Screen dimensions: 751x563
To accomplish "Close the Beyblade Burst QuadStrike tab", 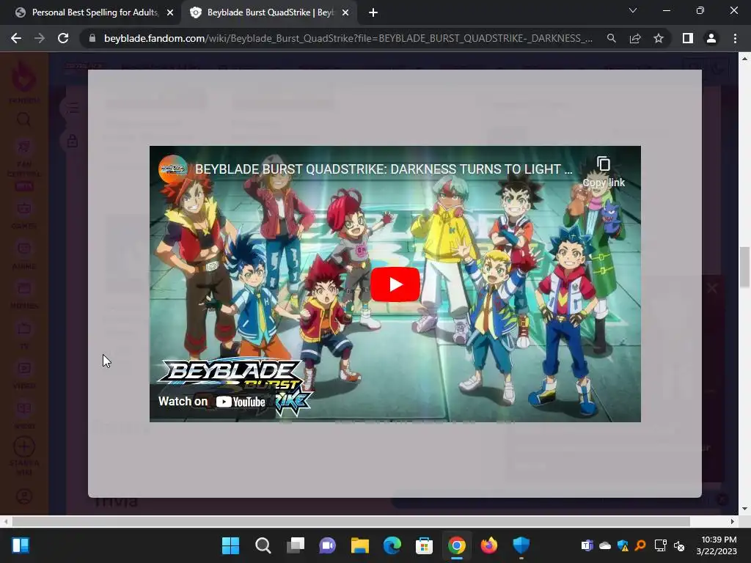I will [x=345, y=12].
